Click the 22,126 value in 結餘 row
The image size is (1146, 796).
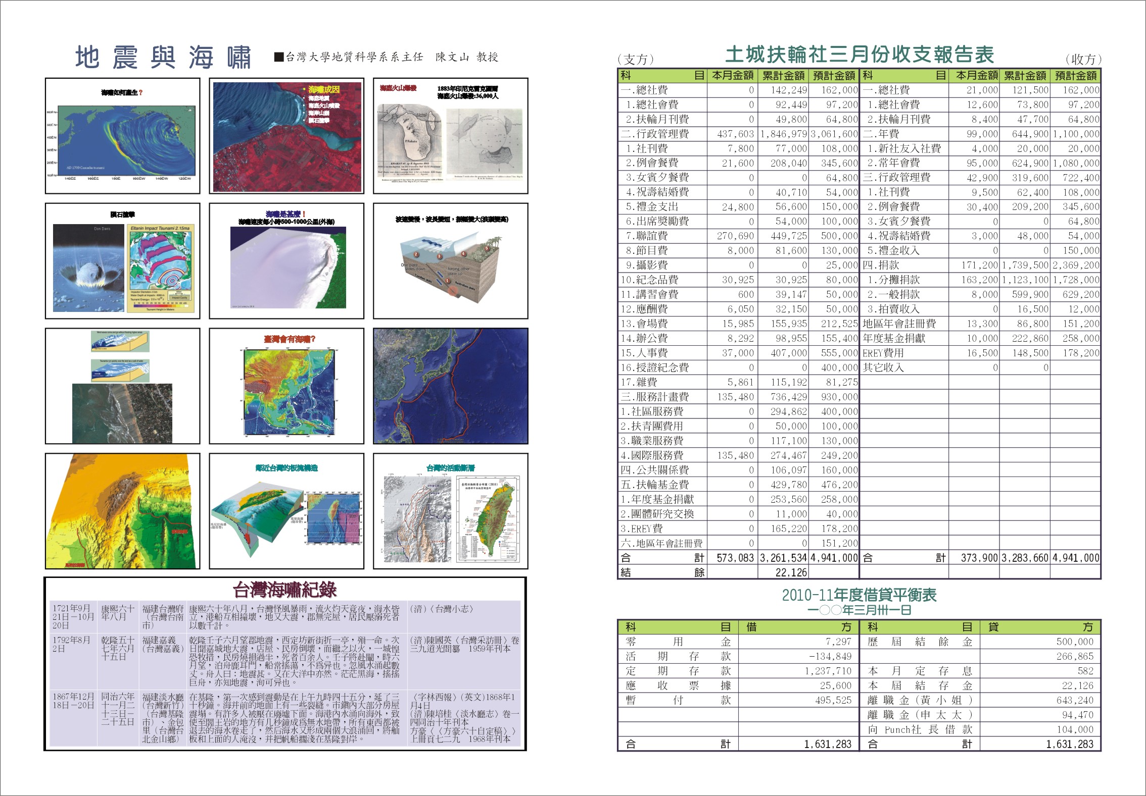tap(791, 572)
